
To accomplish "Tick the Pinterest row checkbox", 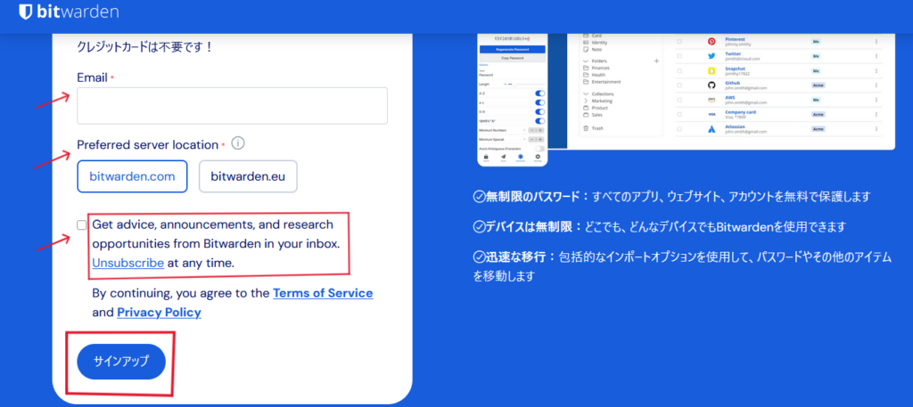I will point(679,41).
